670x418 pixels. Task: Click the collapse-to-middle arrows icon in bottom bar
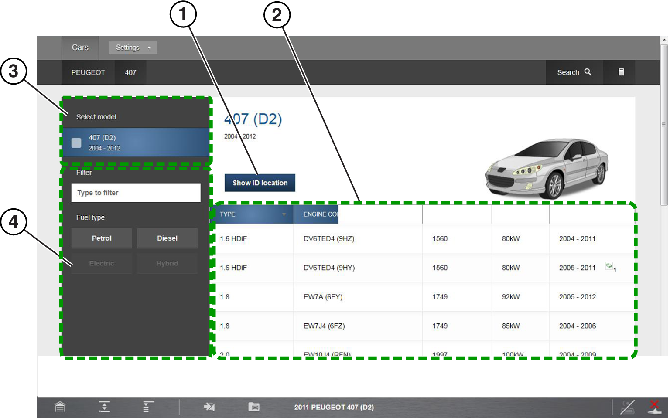[104, 407]
